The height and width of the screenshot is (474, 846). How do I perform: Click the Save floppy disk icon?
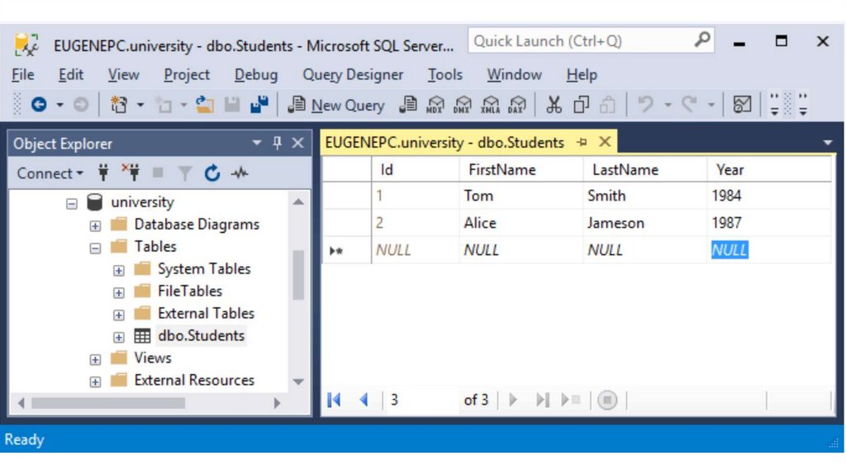click(x=232, y=104)
